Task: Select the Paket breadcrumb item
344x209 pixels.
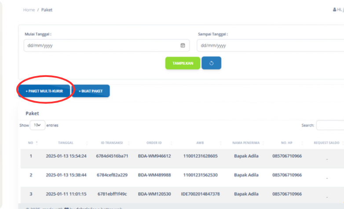Action: pyautogui.click(x=47, y=10)
